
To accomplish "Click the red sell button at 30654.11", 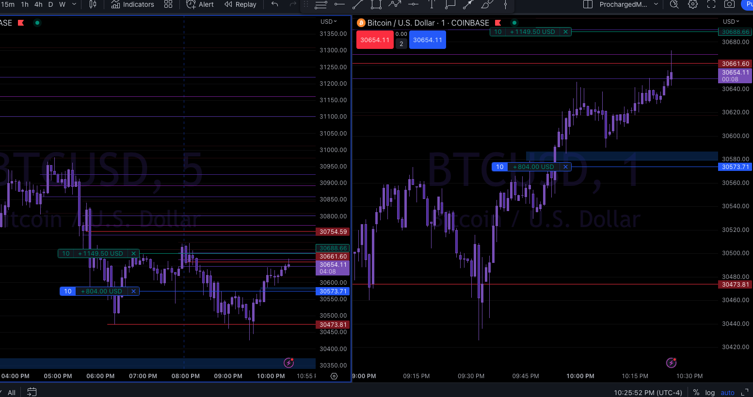I will (x=374, y=40).
